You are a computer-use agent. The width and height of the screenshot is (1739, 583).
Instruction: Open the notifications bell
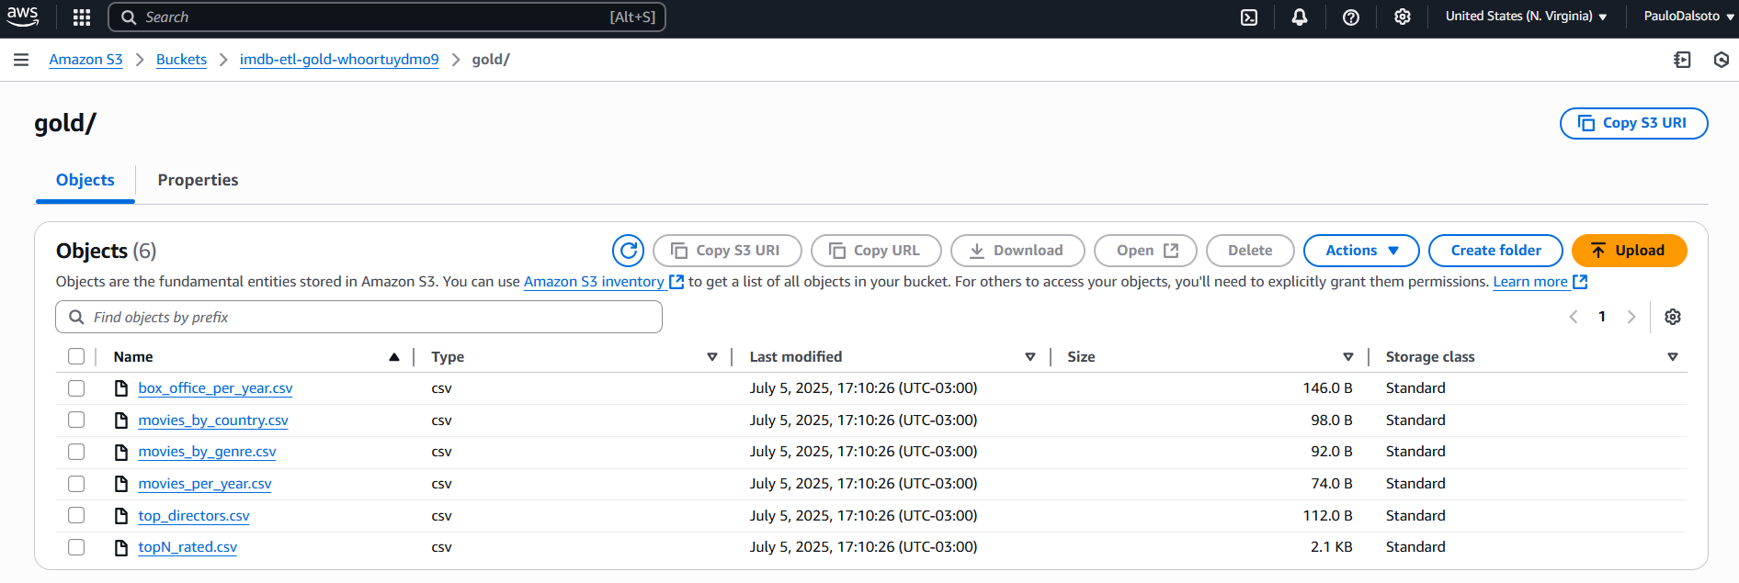1300,17
